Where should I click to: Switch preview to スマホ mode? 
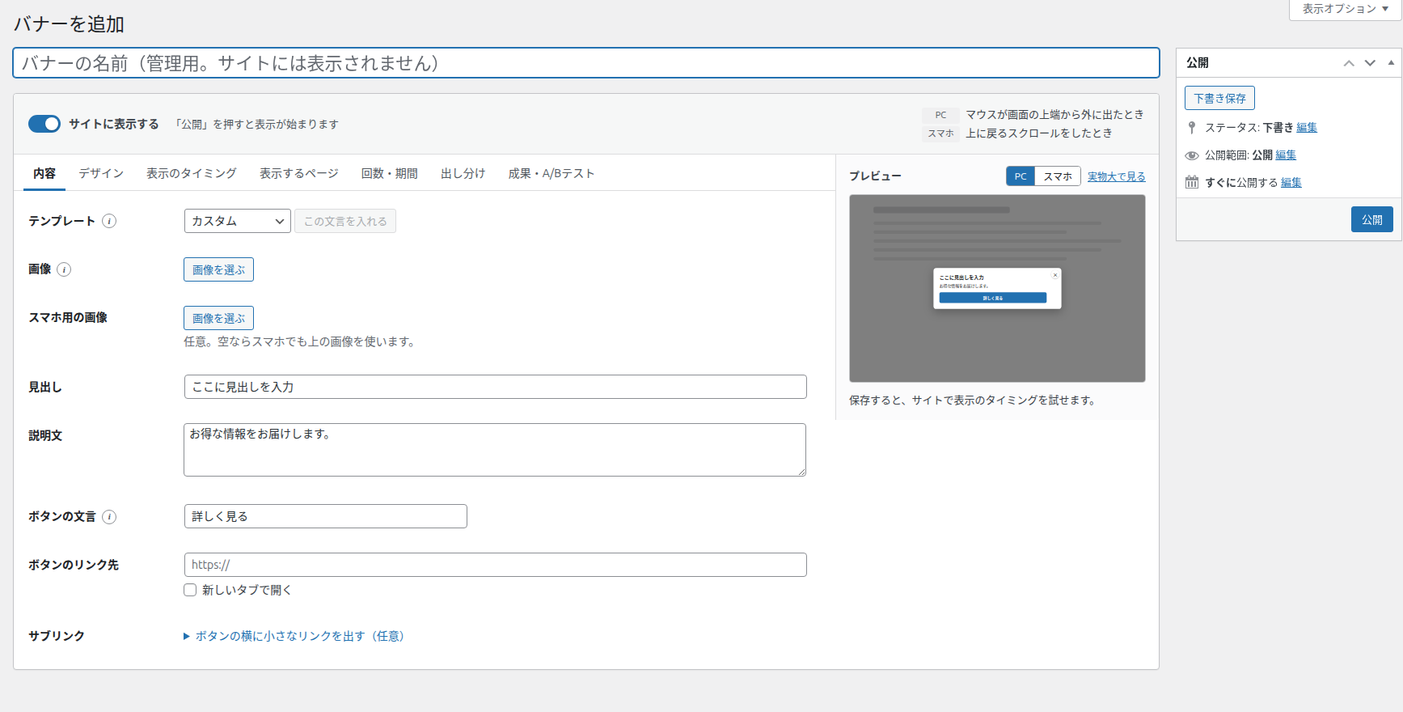pos(1058,176)
